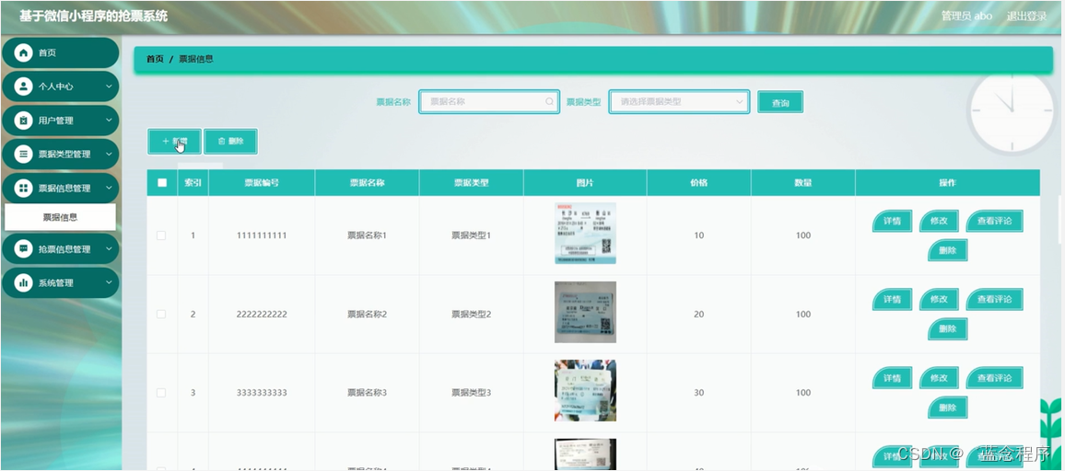This screenshot has width=1065, height=471.
Task: Click the 新增 add button
Action: [174, 141]
